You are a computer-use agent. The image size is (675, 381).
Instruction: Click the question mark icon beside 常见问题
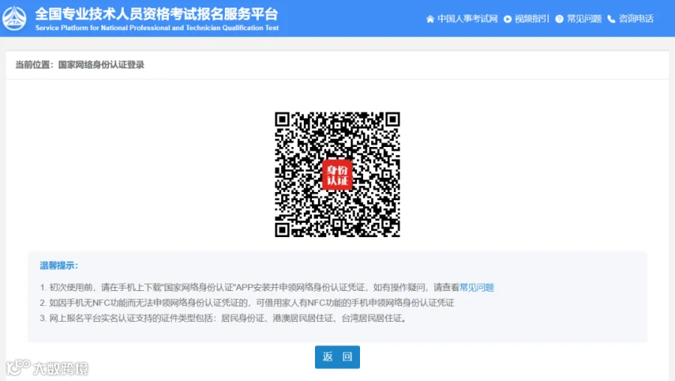[559, 19]
